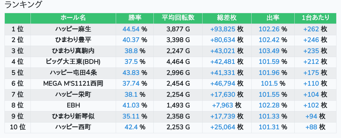The width and height of the screenshot is (341, 138).
Task: Click the +25,064 value for ハッピー西町
Action: [223, 127]
